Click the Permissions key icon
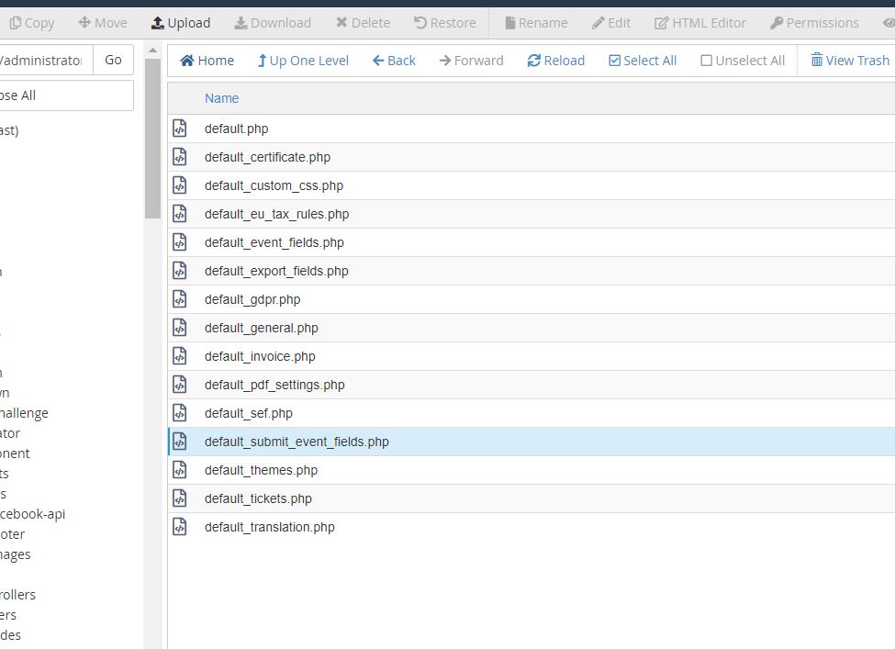 777,23
